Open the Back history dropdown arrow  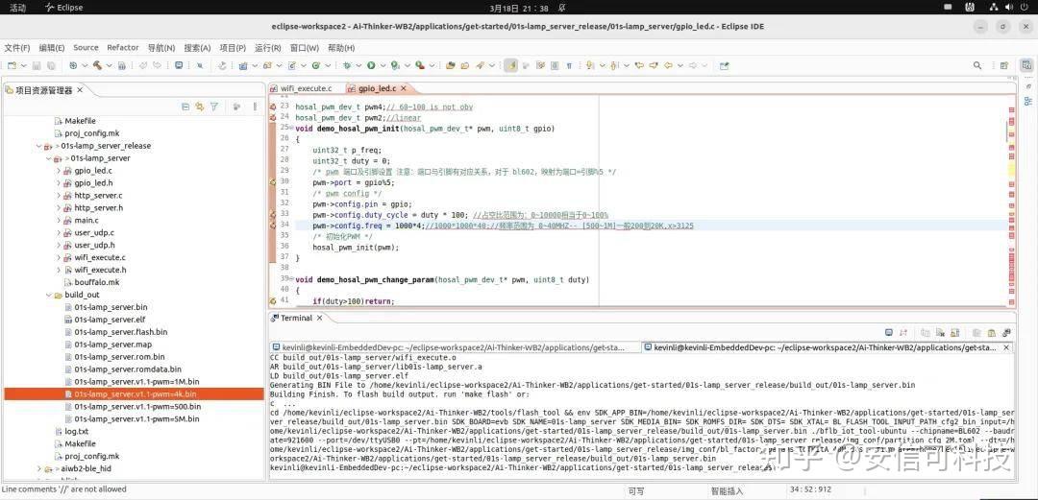[x=680, y=65]
